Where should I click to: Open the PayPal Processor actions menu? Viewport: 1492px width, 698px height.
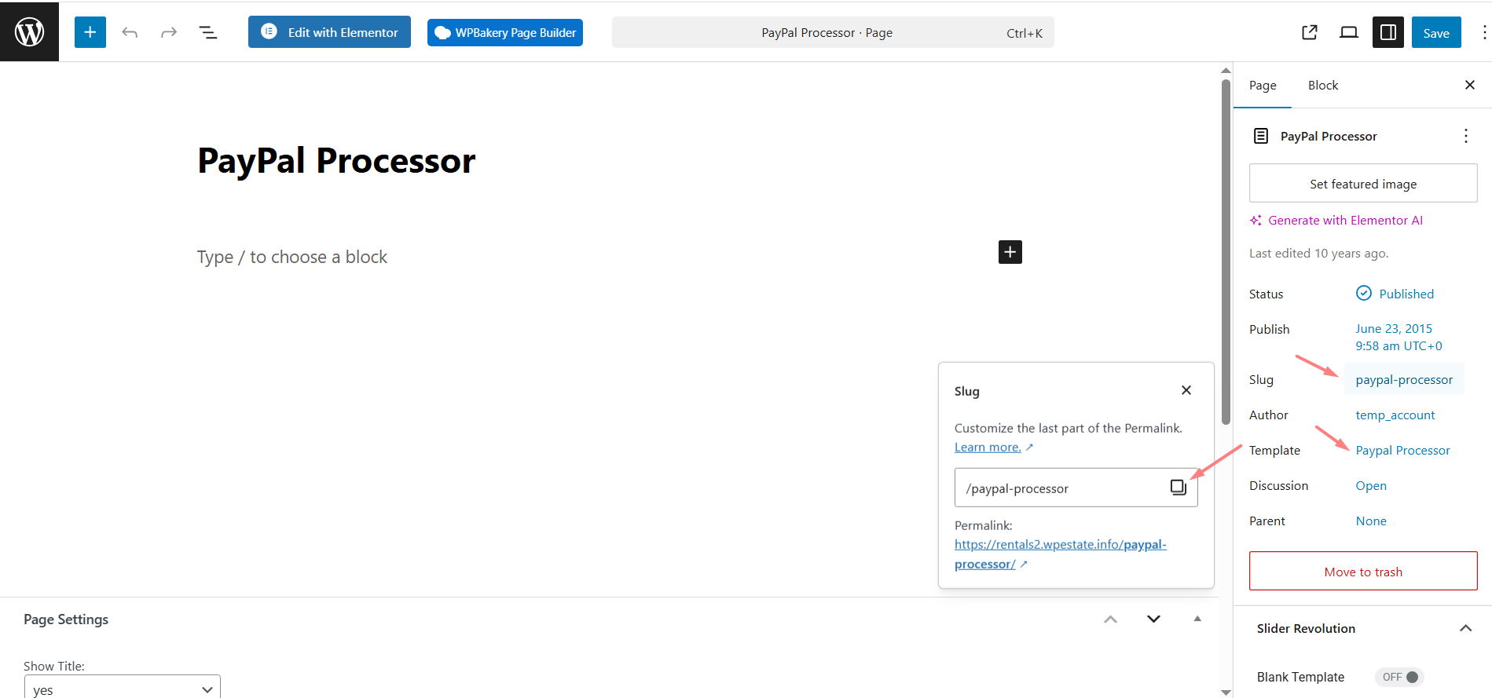(1466, 136)
